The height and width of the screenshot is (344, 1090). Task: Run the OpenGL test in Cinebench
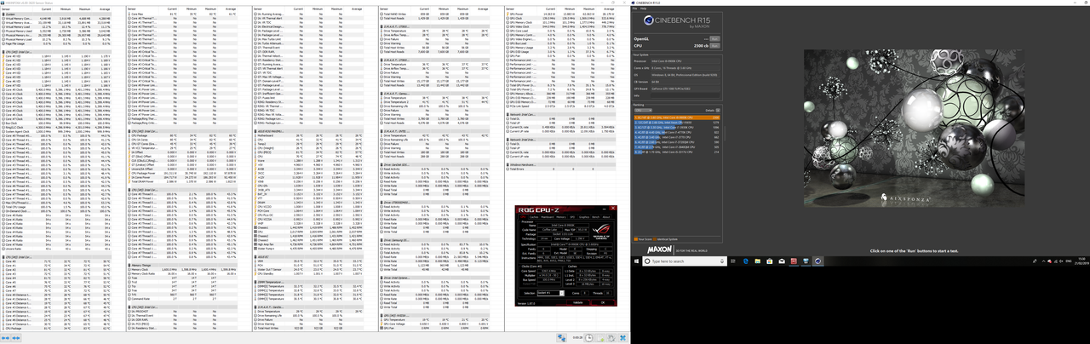point(714,38)
